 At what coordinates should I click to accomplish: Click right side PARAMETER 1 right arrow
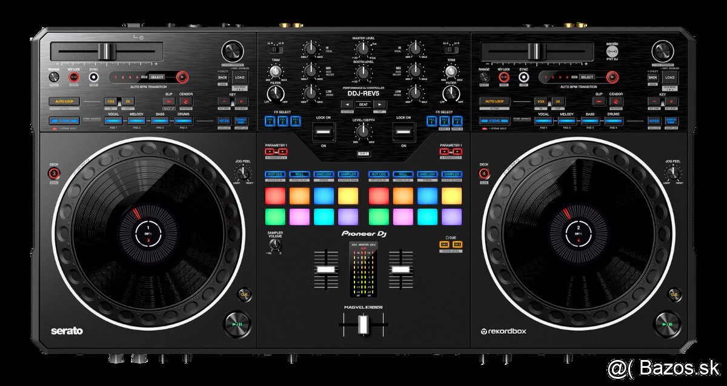tap(456, 151)
